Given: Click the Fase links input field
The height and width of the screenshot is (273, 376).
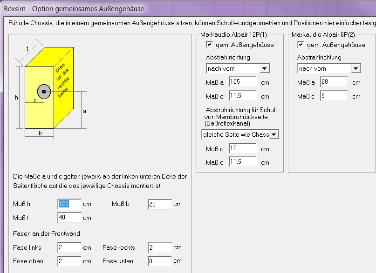Looking at the screenshot, I should coord(69,247).
